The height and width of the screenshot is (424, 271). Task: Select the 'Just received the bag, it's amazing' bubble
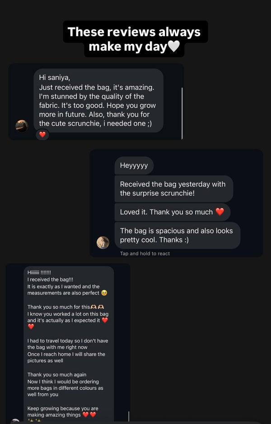98,101
